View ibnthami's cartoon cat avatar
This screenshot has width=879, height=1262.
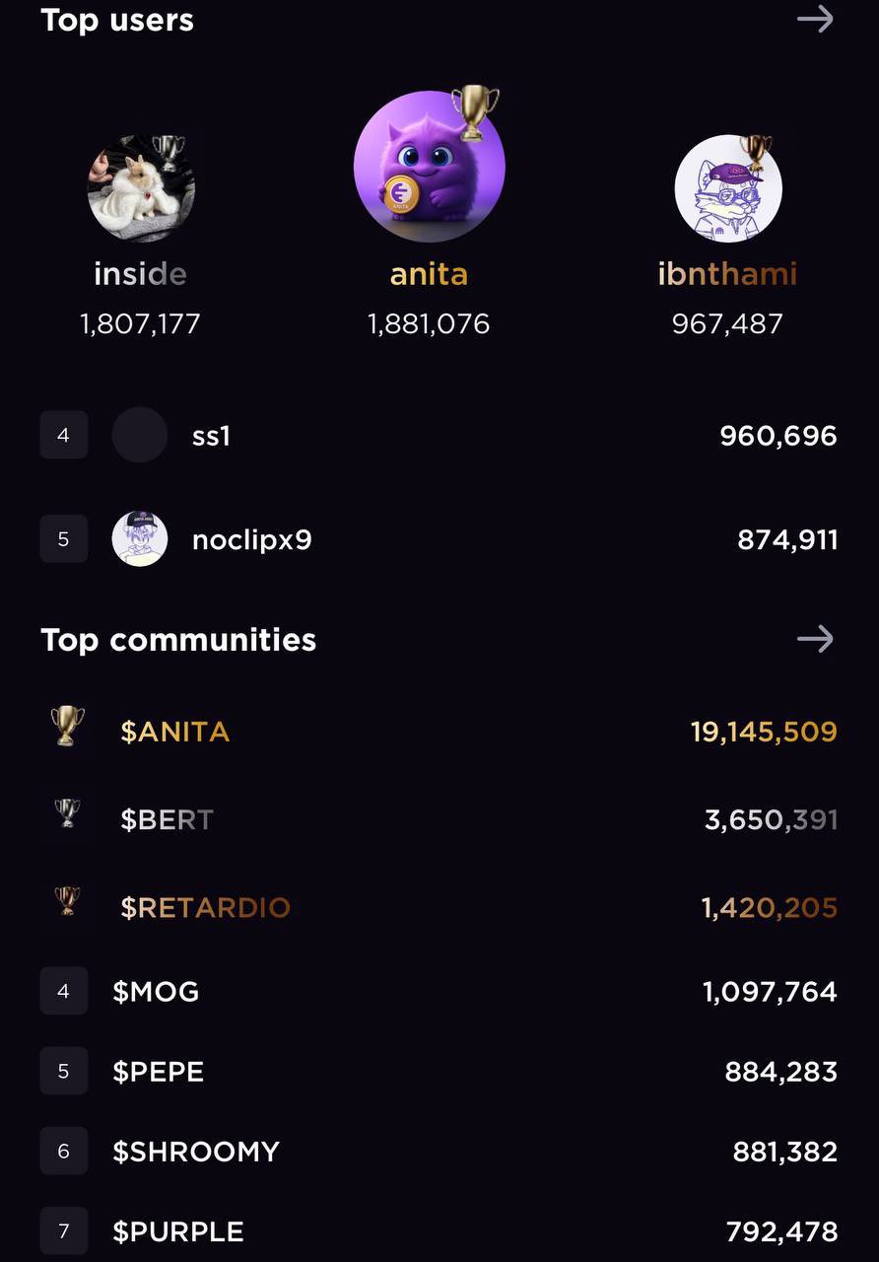727,189
